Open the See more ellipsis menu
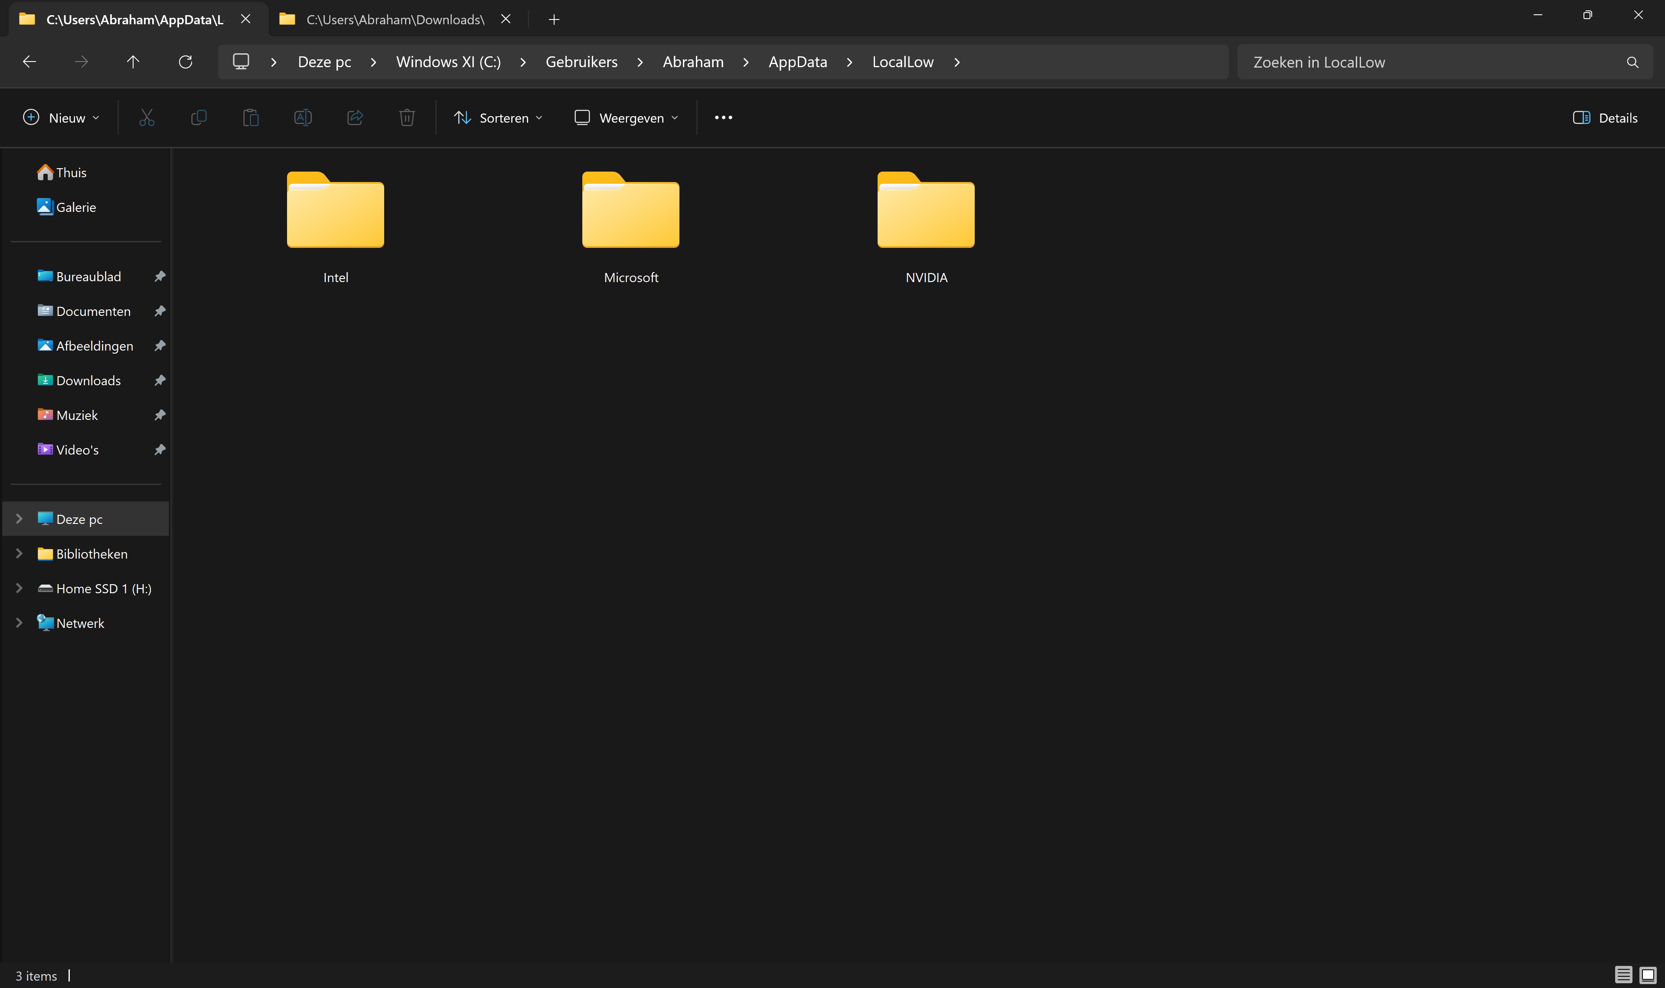This screenshot has height=988, width=1665. [x=723, y=118]
